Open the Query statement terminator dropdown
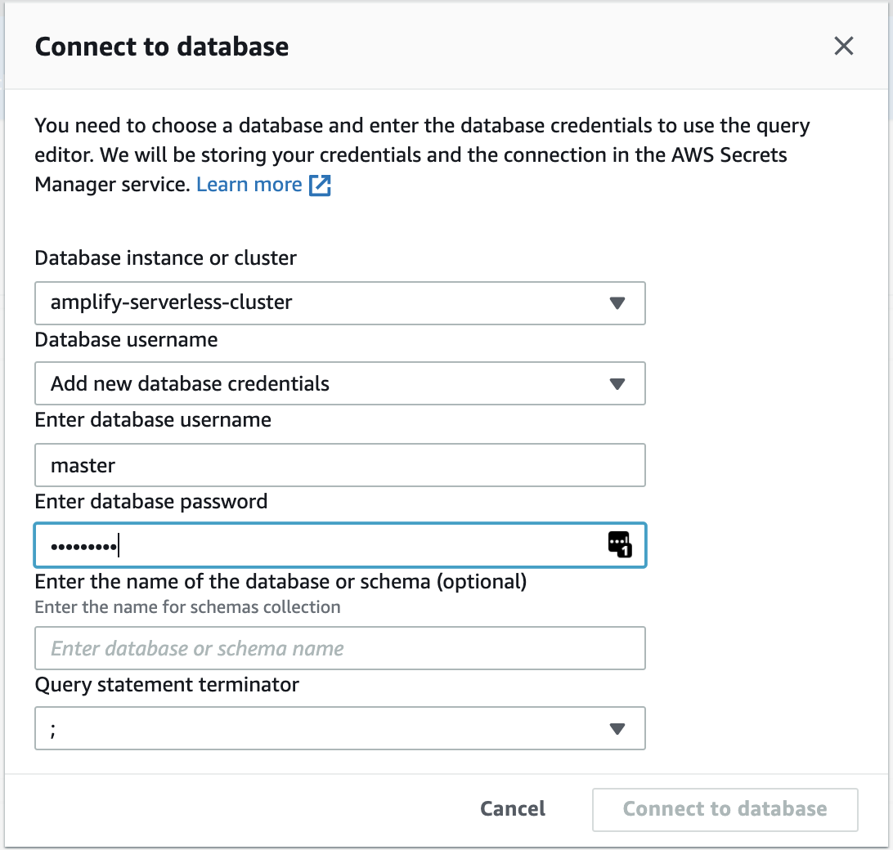The image size is (893, 850). 340,729
